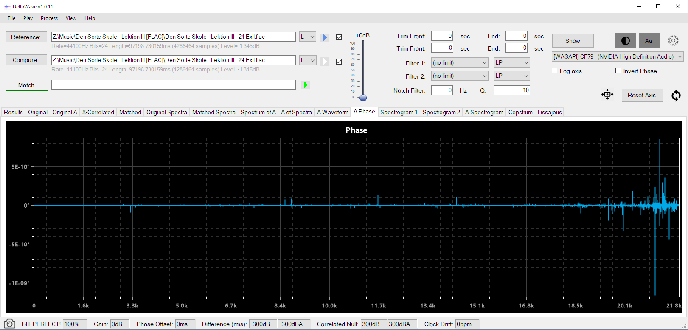Click the Match button
688x330 pixels.
click(x=26, y=85)
